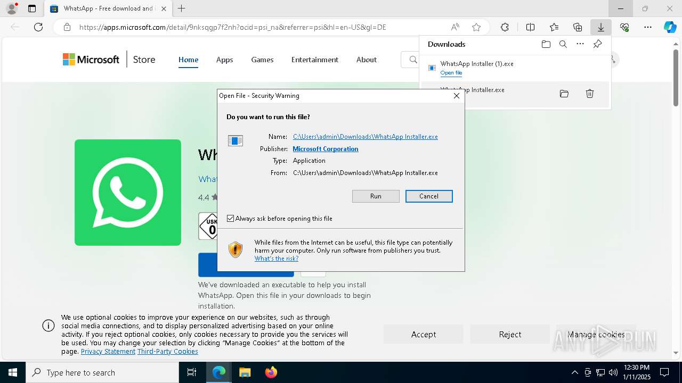Open the Entertainment navigation tab
Screen dimensions: 682x383
[x=315, y=60]
